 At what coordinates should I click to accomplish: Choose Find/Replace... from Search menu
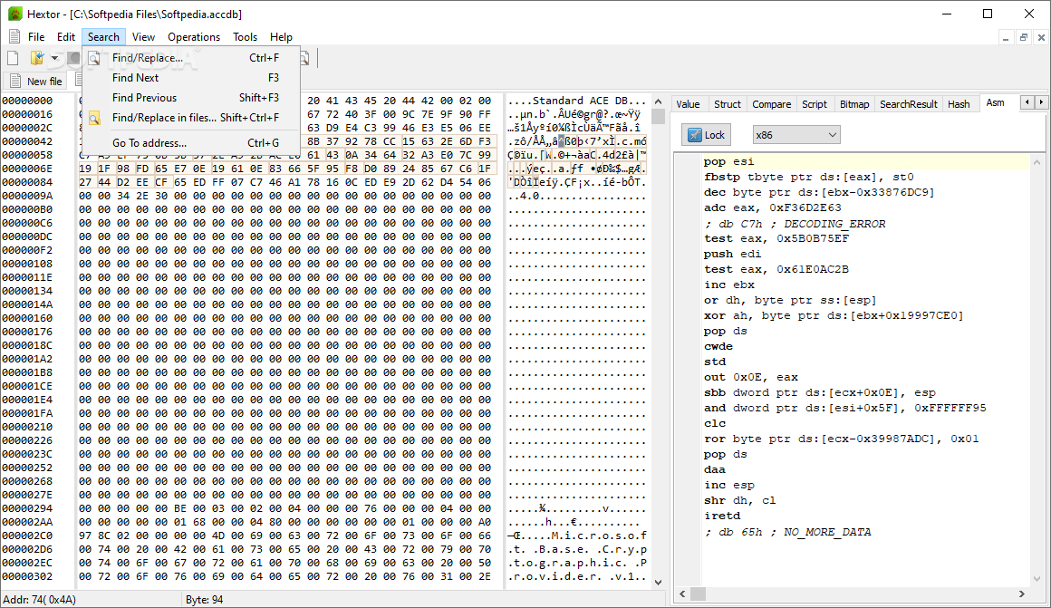(x=191, y=58)
